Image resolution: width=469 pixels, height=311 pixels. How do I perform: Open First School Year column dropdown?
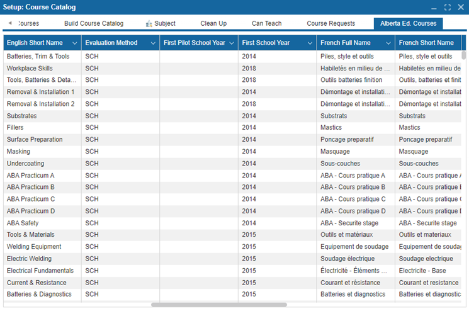[310, 43]
